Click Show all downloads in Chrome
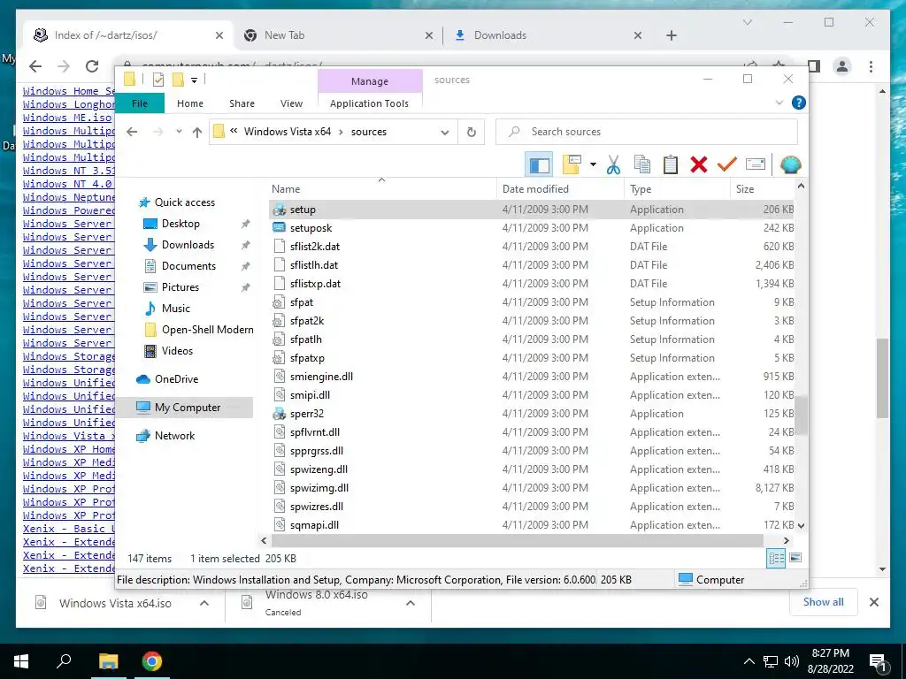This screenshot has height=679, width=906. pos(824,601)
